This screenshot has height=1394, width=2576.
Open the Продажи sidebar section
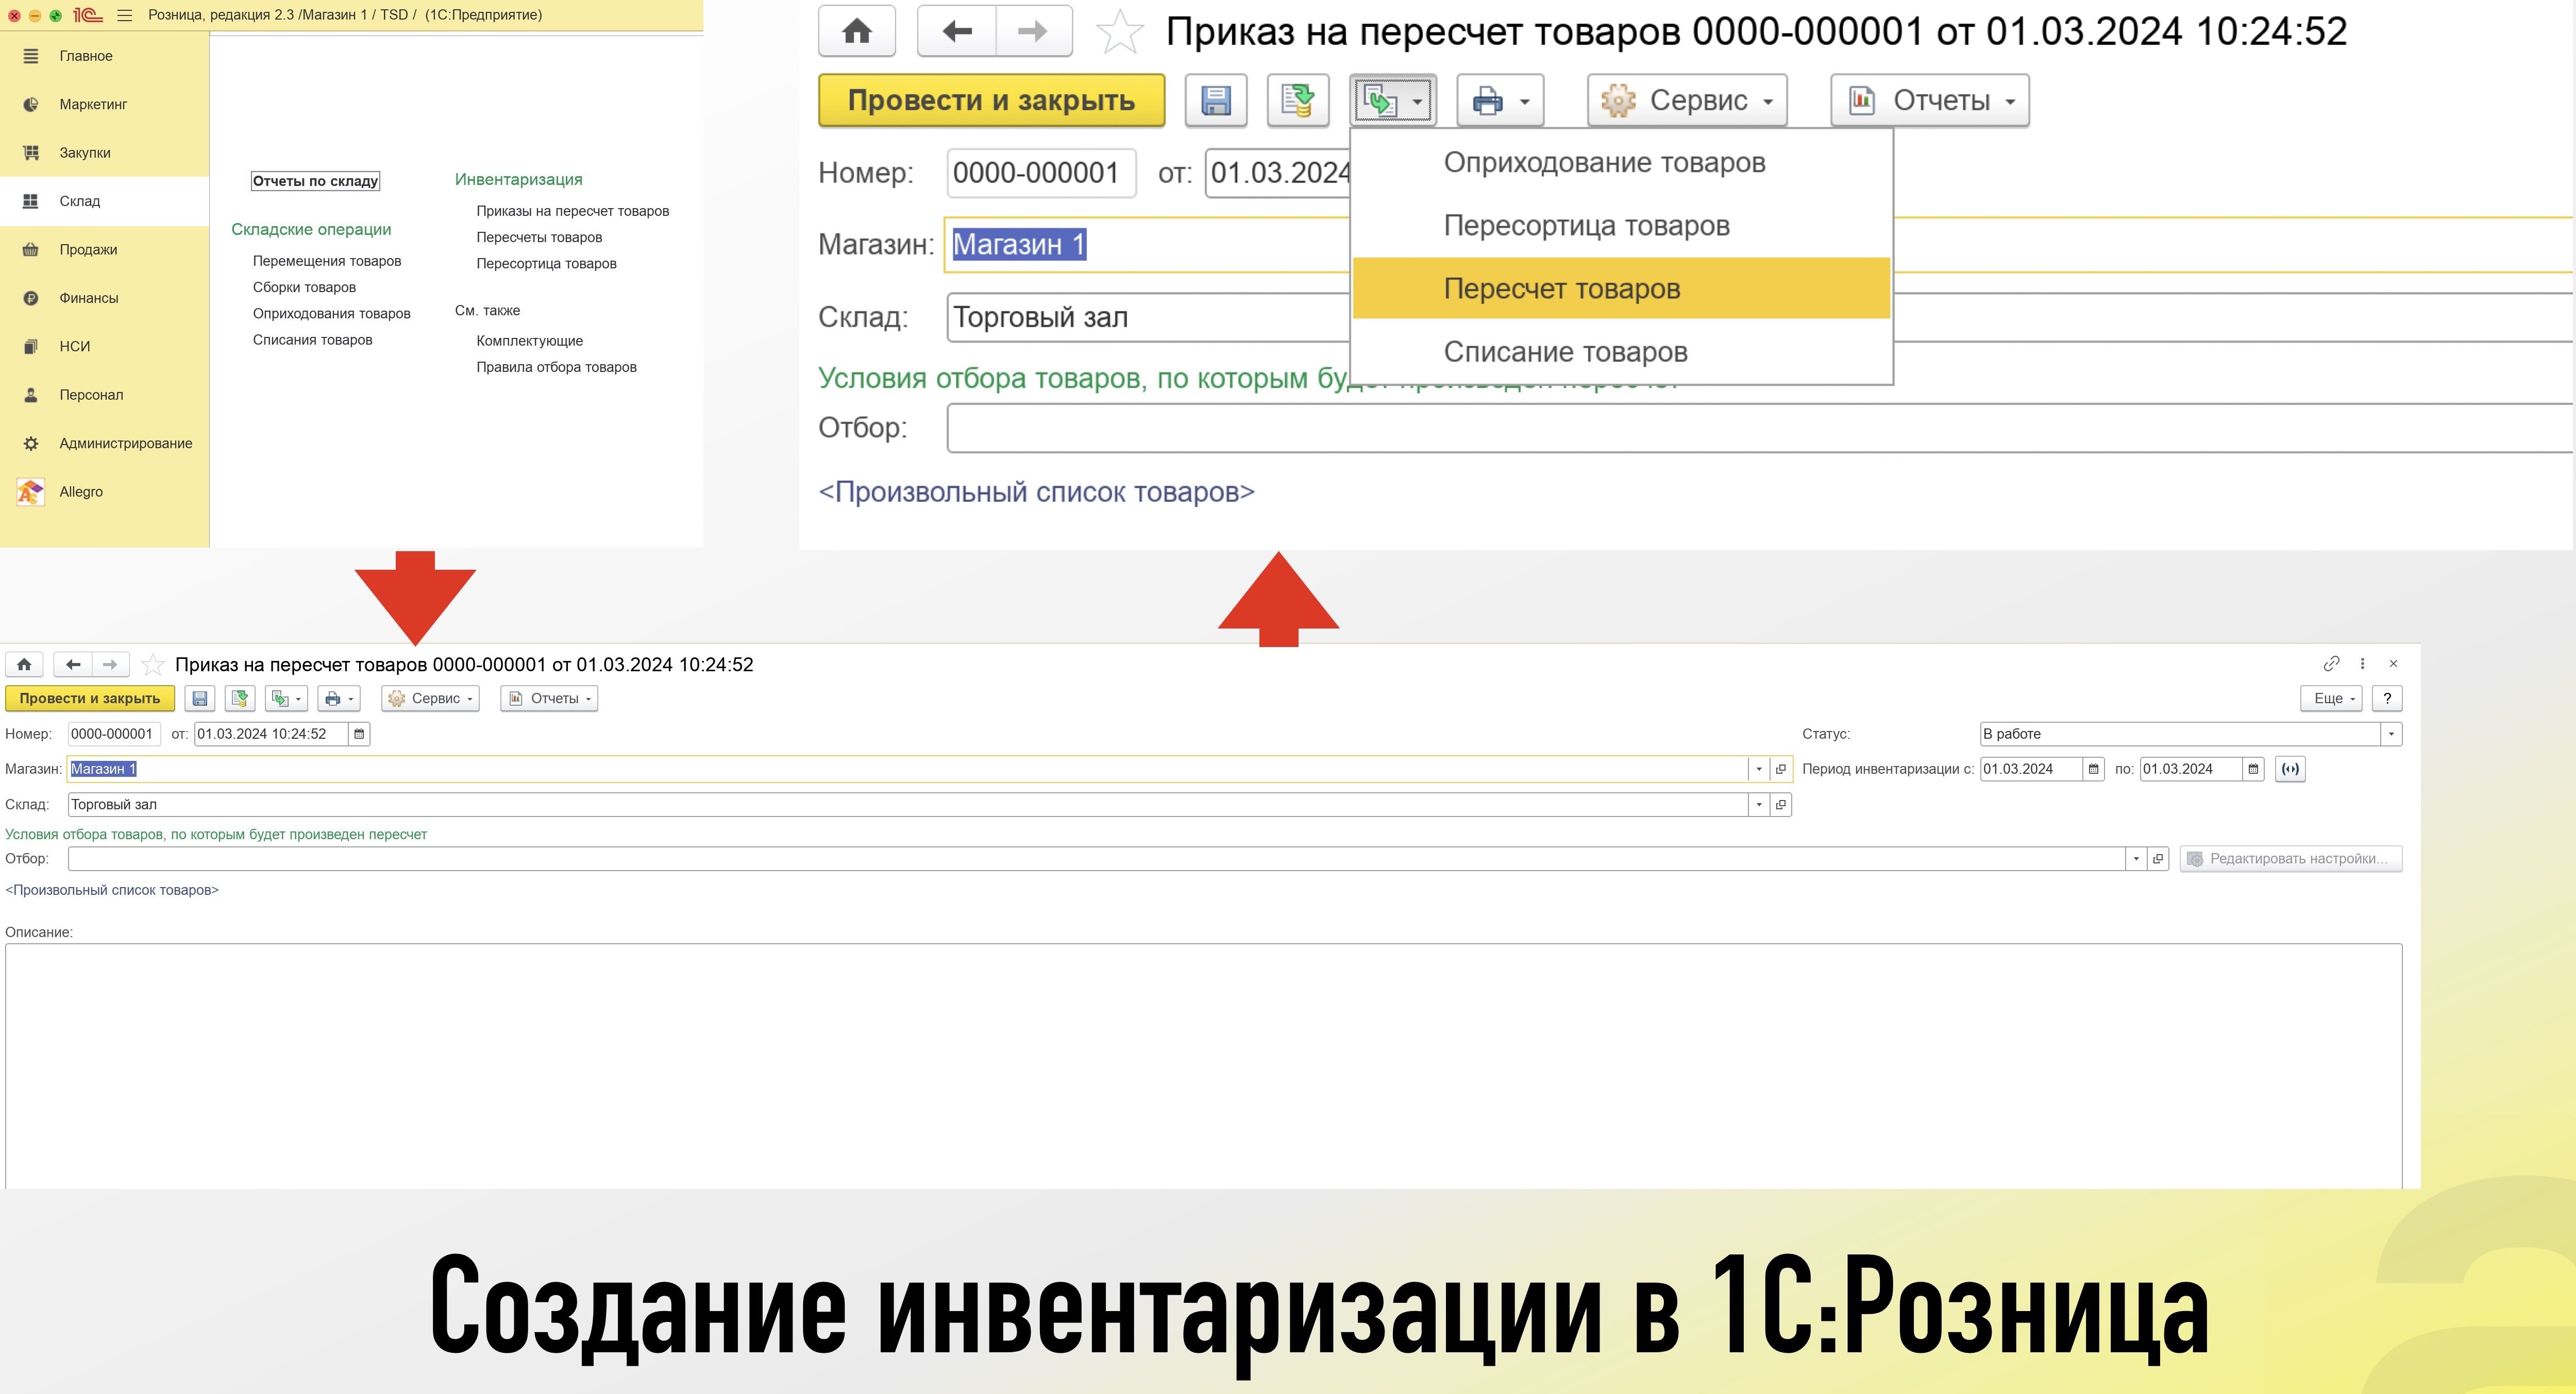(x=88, y=250)
